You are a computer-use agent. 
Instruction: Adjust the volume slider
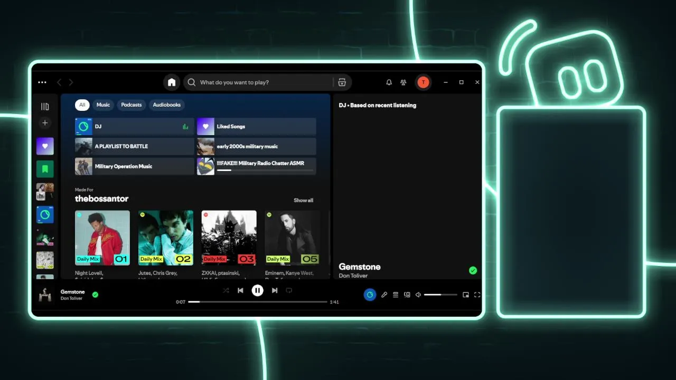point(440,294)
